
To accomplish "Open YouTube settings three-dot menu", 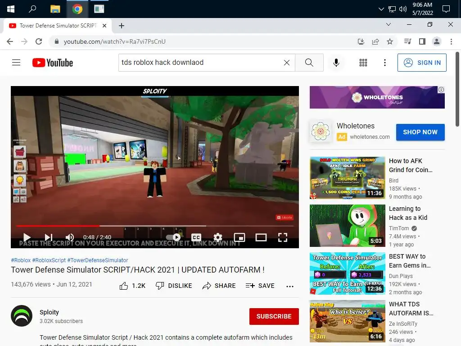I will click(x=385, y=63).
